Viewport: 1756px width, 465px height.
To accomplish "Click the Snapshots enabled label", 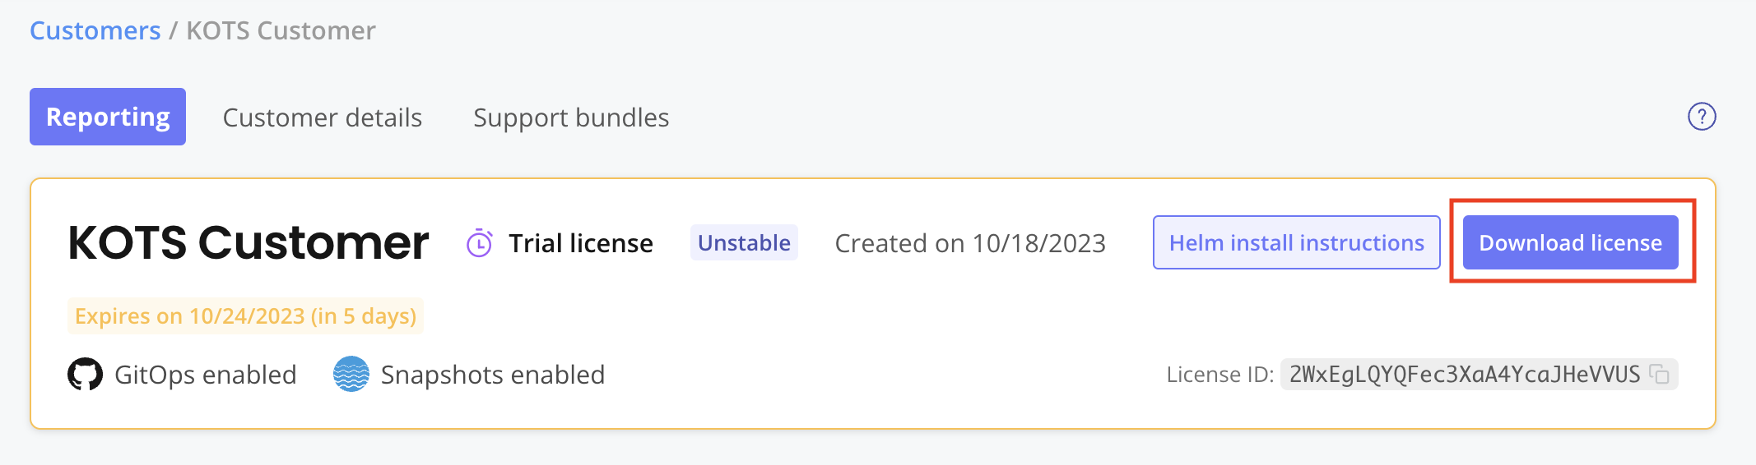I will [492, 375].
